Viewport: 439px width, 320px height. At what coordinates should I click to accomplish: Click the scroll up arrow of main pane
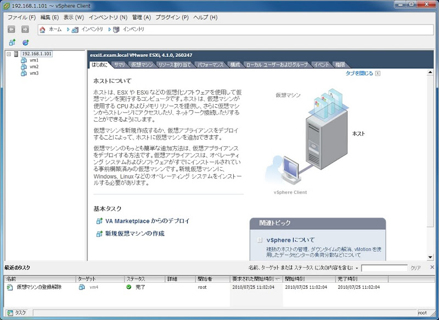tap(430, 73)
